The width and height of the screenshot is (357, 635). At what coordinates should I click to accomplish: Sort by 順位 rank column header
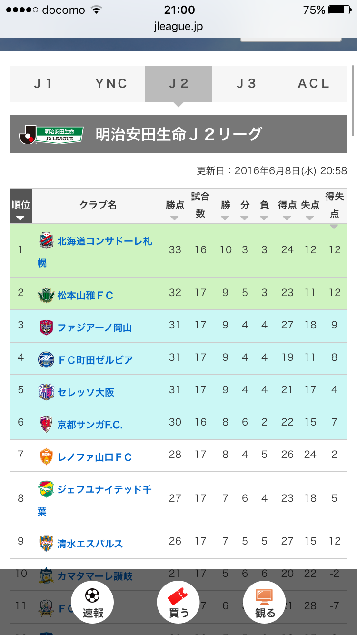tap(21, 209)
